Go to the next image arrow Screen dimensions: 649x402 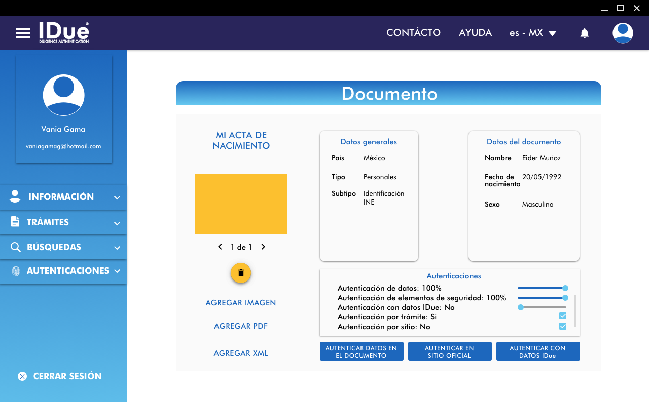coord(263,247)
